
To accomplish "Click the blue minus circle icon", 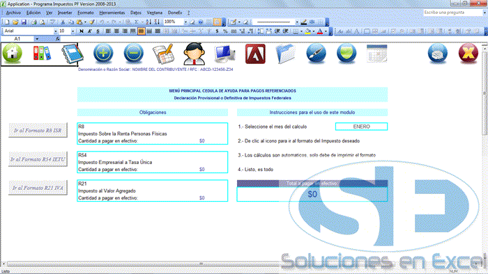I will [134, 54].
